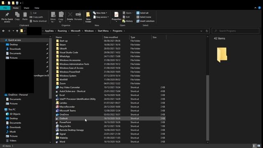Open Properties from the ribbon
The height and width of the screenshot is (148, 263).
[116, 17]
